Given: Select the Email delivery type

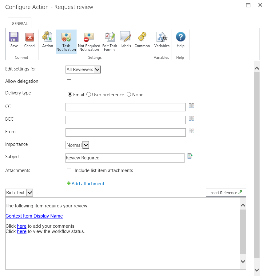Looking at the screenshot, I should pyautogui.click(x=70, y=94).
